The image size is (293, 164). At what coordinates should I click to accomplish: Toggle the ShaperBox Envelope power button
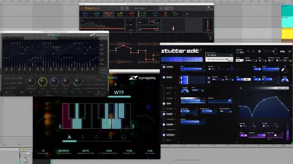click(210, 38)
